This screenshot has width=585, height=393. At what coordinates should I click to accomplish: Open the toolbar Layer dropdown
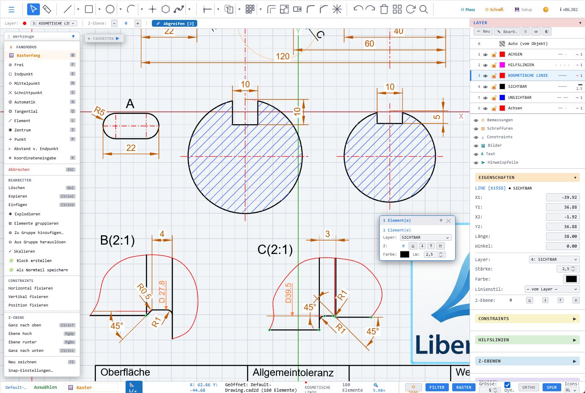point(53,23)
